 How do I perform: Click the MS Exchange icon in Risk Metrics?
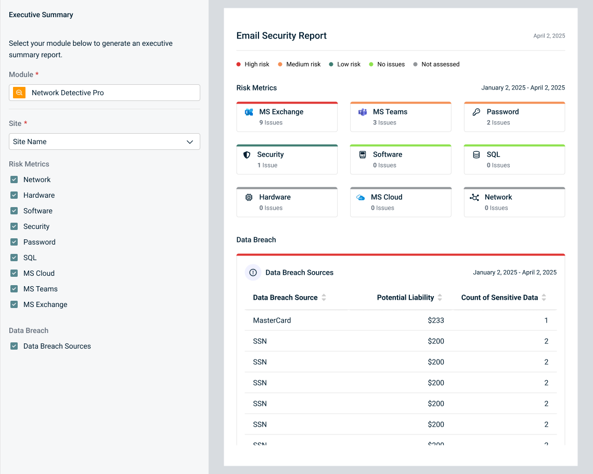coord(249,112)
